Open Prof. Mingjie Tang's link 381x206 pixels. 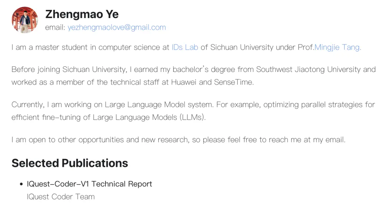coord(338,47)
